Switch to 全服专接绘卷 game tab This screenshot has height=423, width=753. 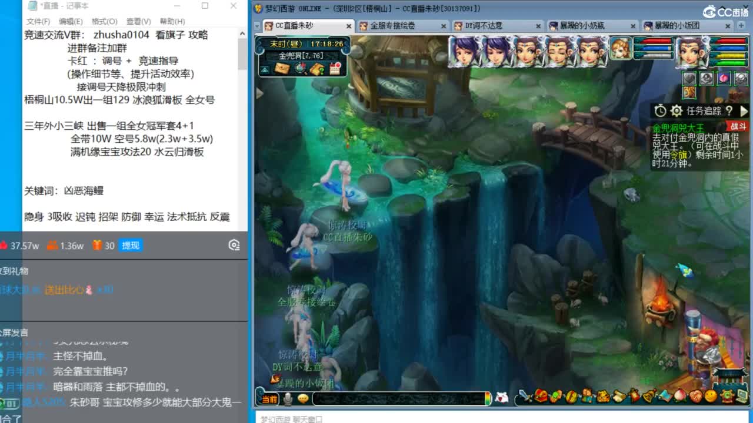pos(402,26)
